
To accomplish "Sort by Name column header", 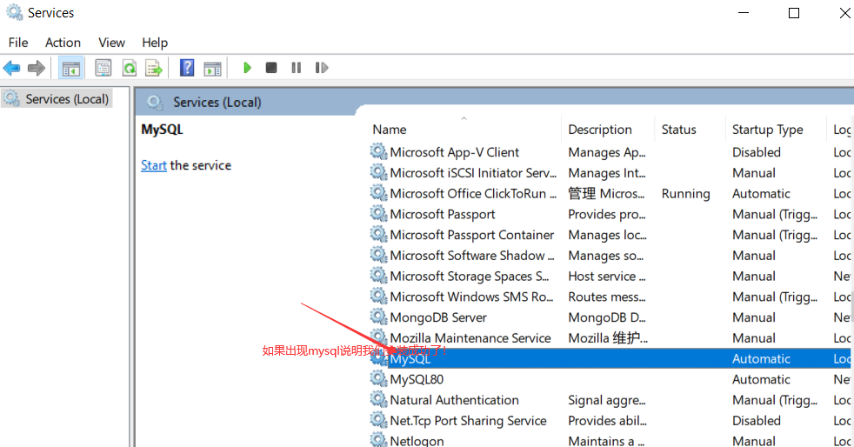I will point(390,130).
